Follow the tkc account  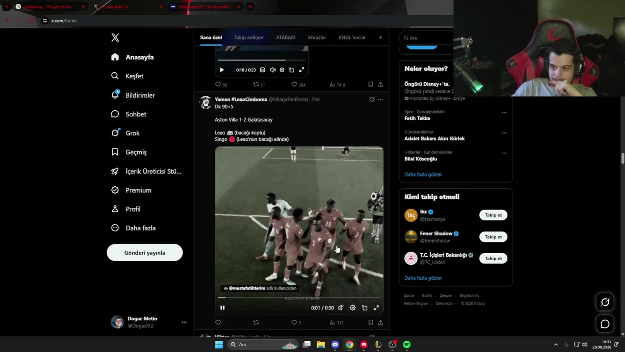pyautogui.click(x=493, y=215)
